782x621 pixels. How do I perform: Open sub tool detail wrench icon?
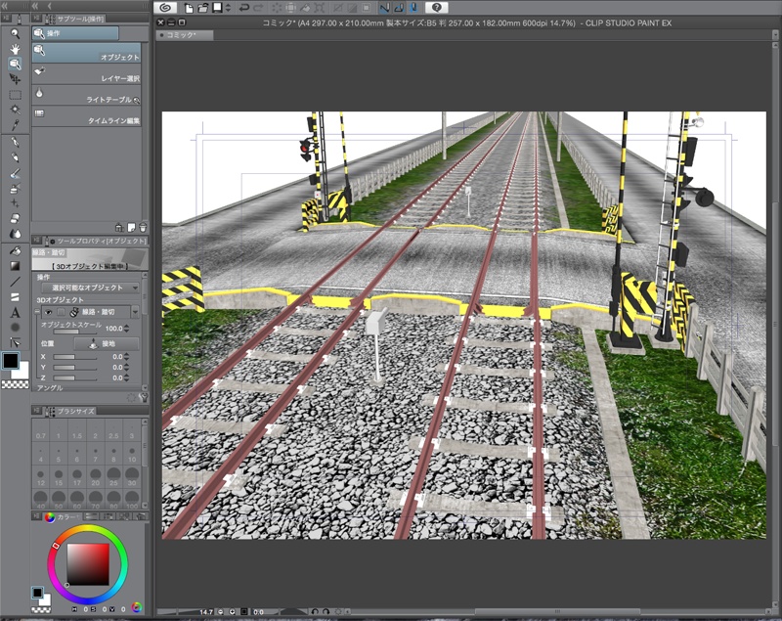click(143, 398)
